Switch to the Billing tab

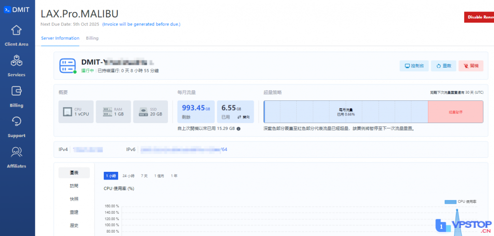(92, 38)
